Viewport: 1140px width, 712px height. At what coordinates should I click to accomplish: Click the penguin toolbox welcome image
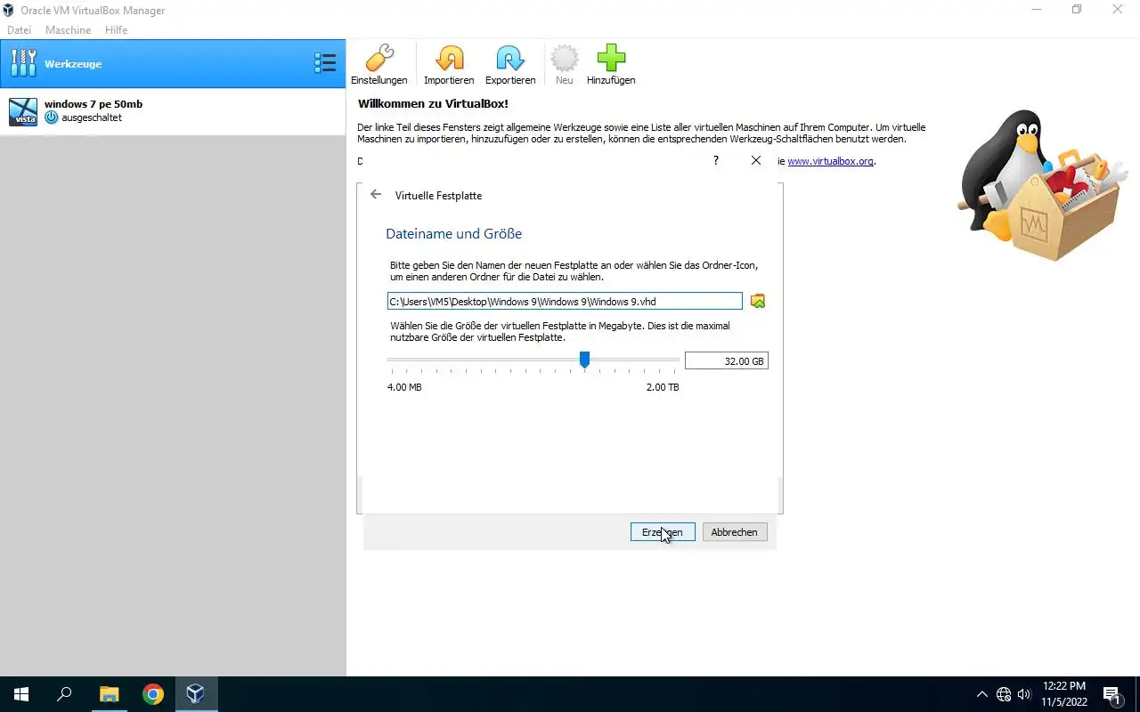[x=1042, y=184]
